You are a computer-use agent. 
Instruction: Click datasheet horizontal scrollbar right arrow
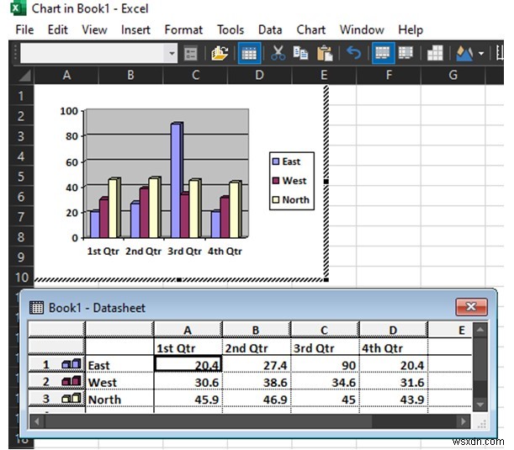tap(463, 421)
